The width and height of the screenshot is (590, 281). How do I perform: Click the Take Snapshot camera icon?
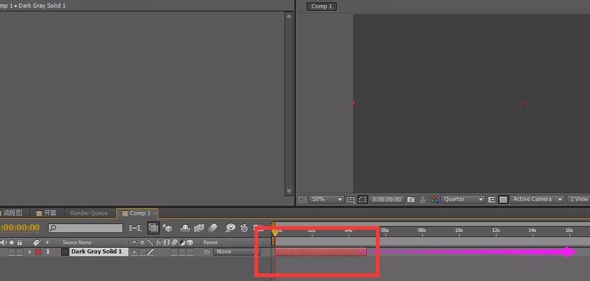point(411,199)
